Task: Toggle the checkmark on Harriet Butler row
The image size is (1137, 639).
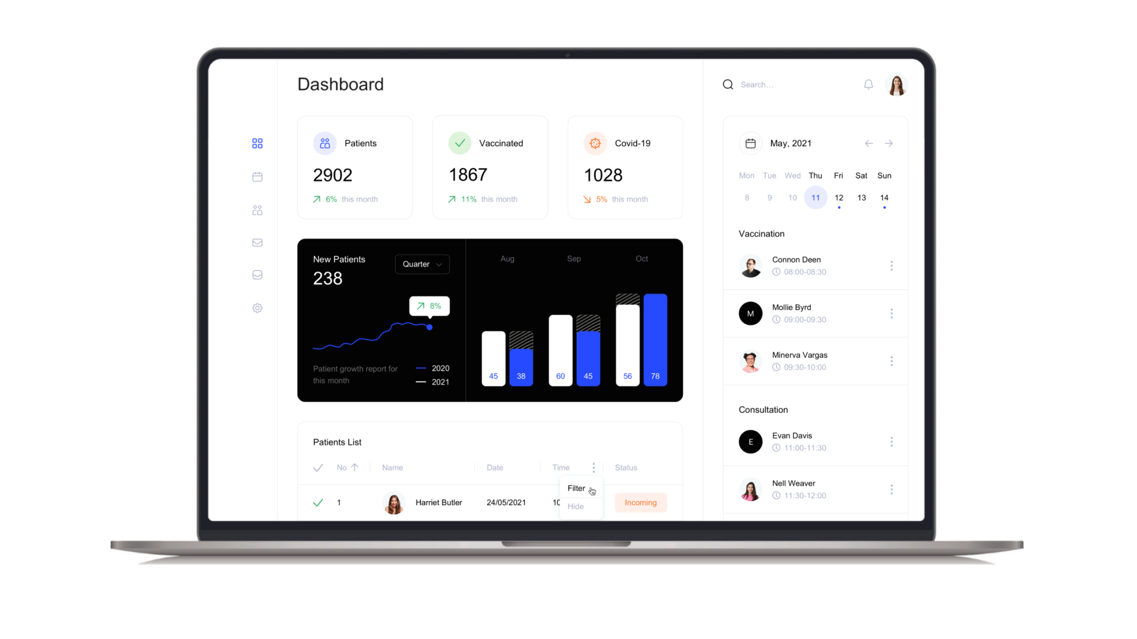Action: [317, 502]
